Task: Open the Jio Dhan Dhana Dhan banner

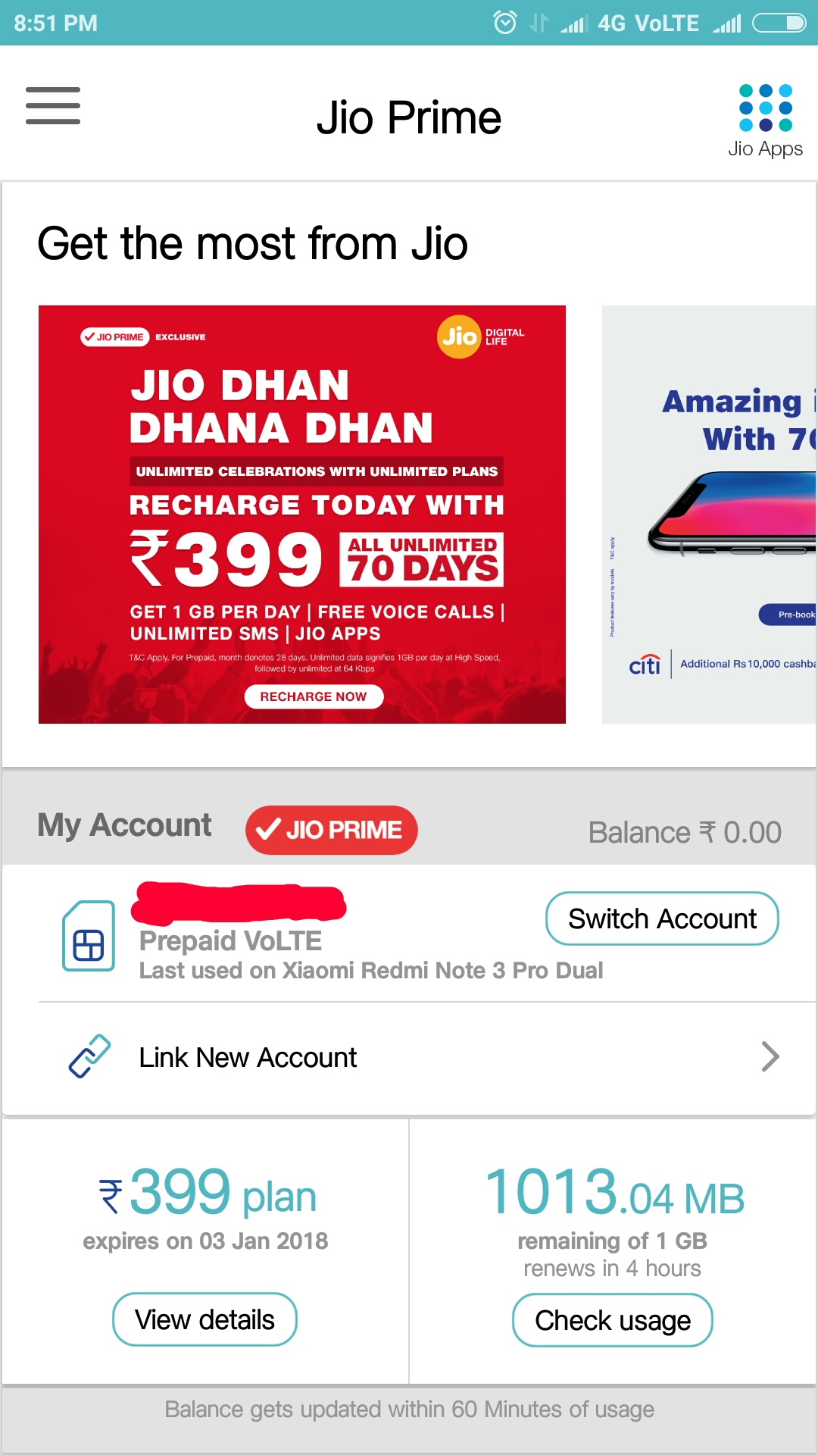Action: coord(302,515)
